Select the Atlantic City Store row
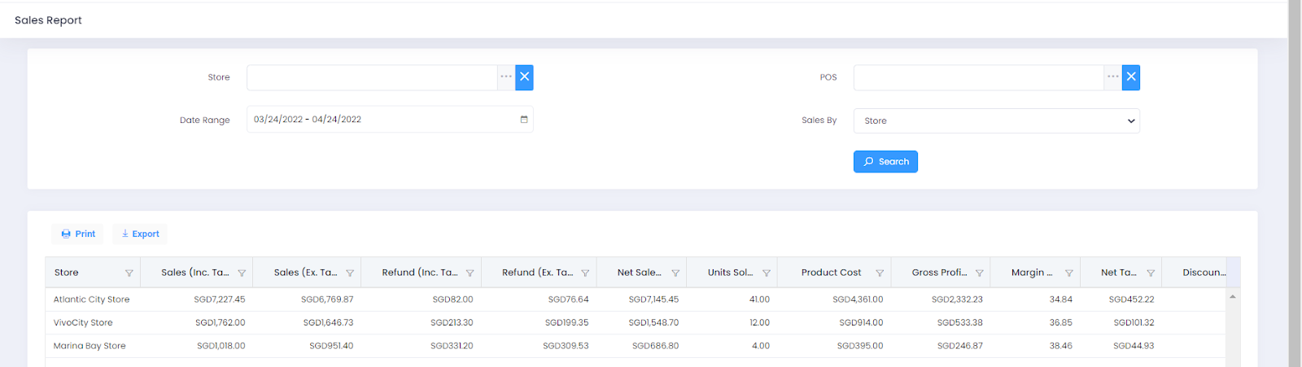The image size is (1302, 367). pos(92,299)
